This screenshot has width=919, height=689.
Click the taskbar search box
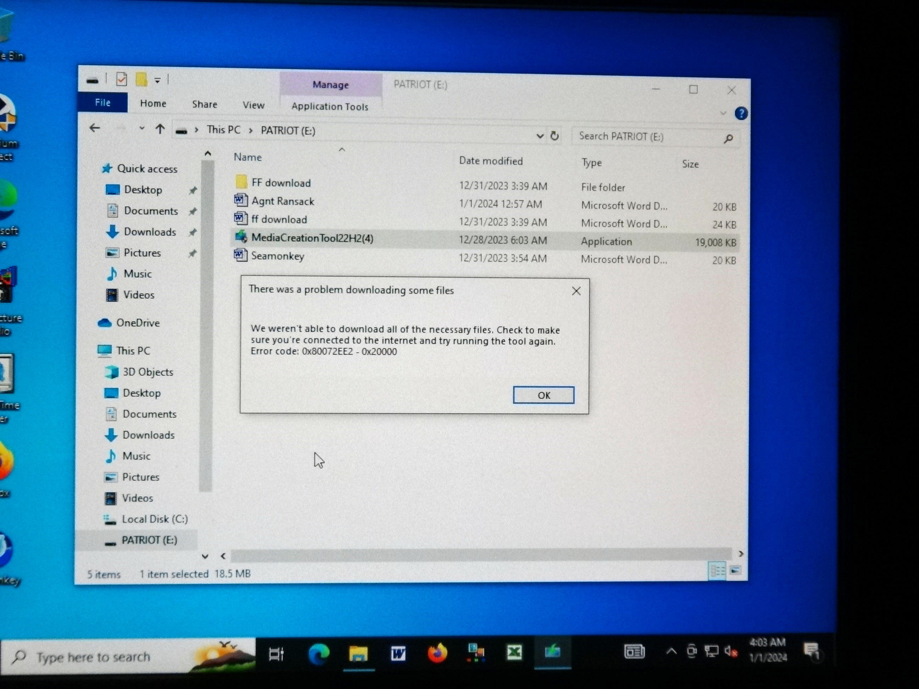click(128, 656)
